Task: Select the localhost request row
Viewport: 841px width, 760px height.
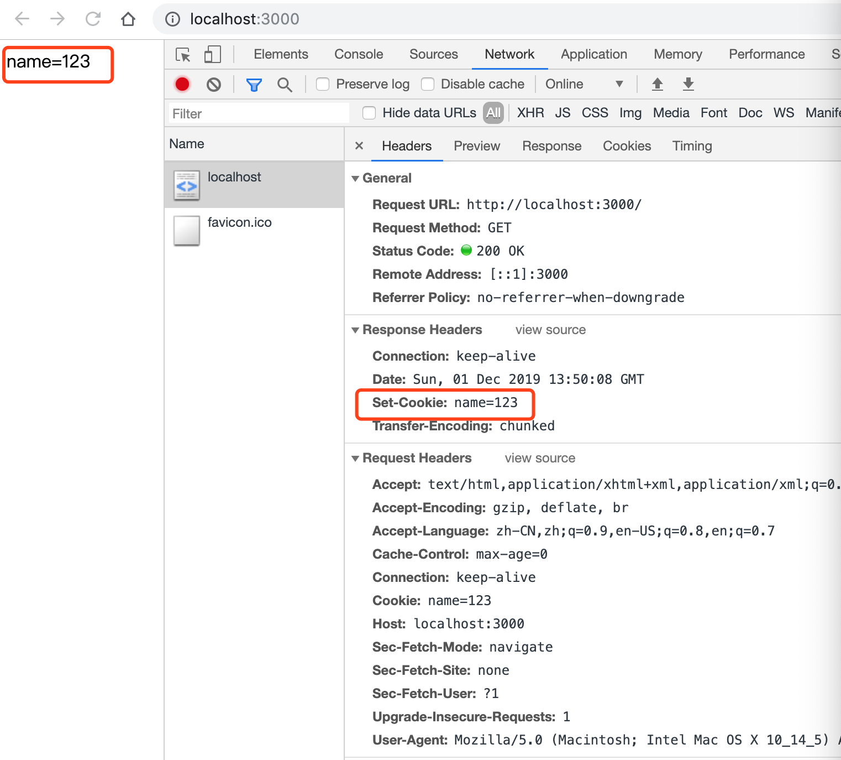Action: click(254, 185)
